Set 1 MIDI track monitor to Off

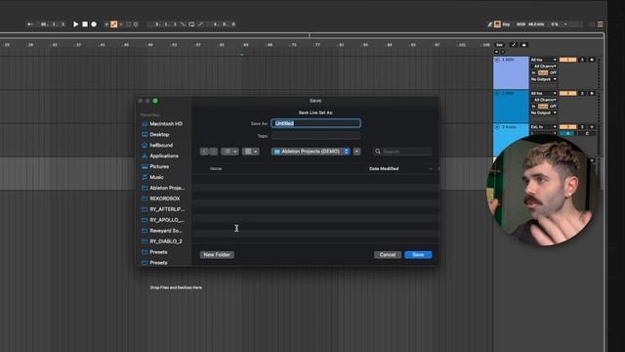pos(553,72)
